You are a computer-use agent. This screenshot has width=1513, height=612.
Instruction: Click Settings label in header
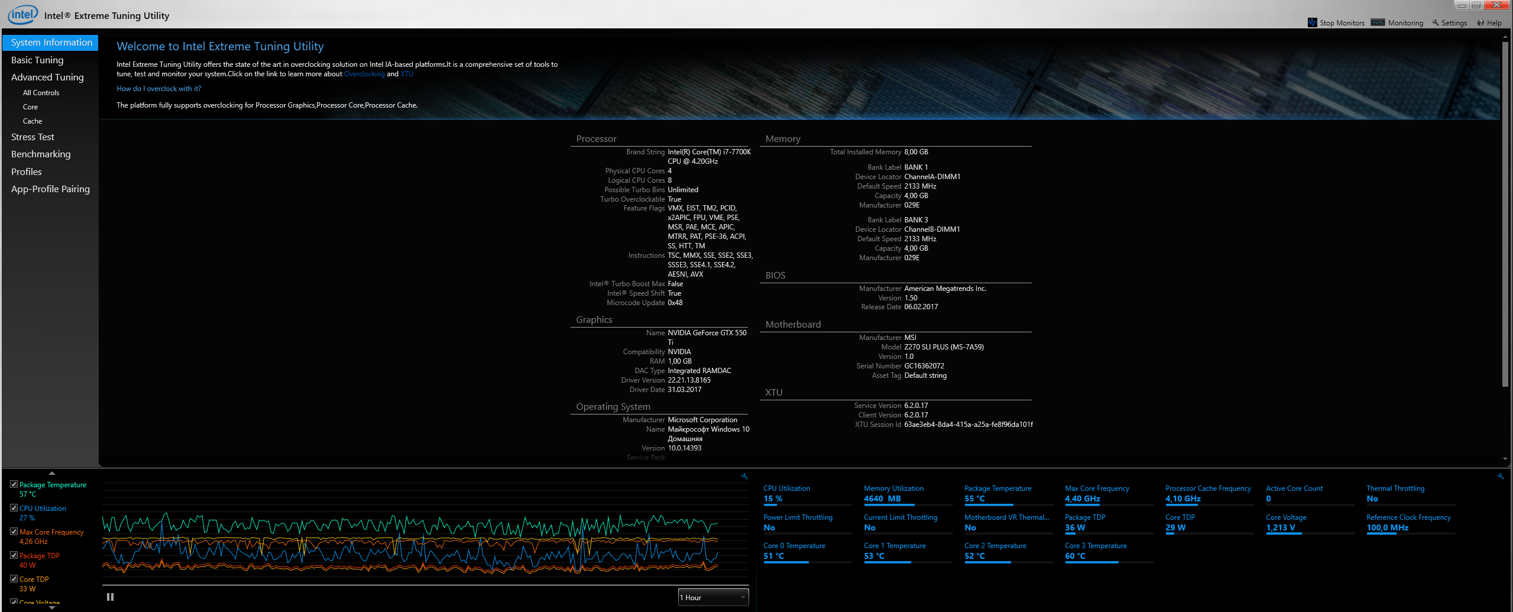(1454, 23)
